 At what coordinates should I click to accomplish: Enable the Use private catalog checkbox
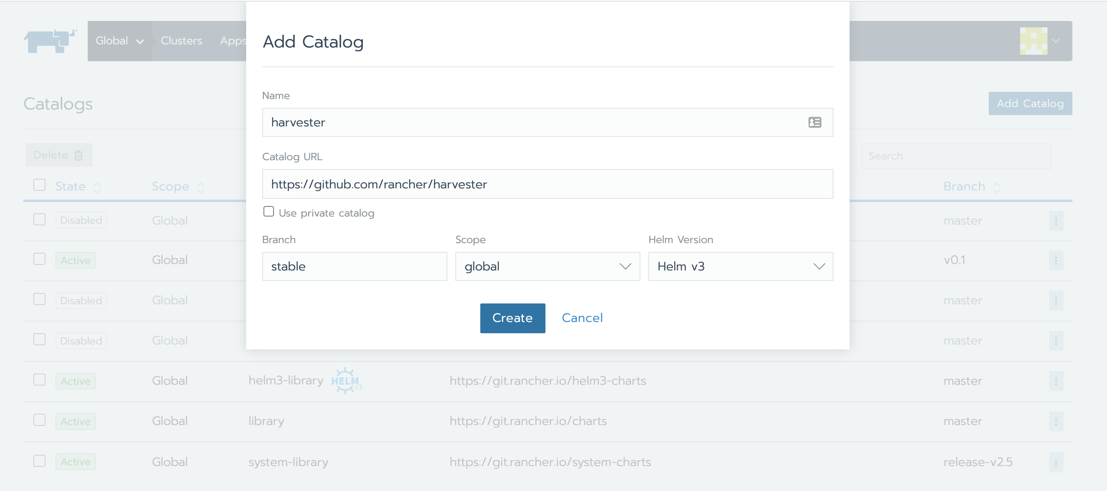269,212
